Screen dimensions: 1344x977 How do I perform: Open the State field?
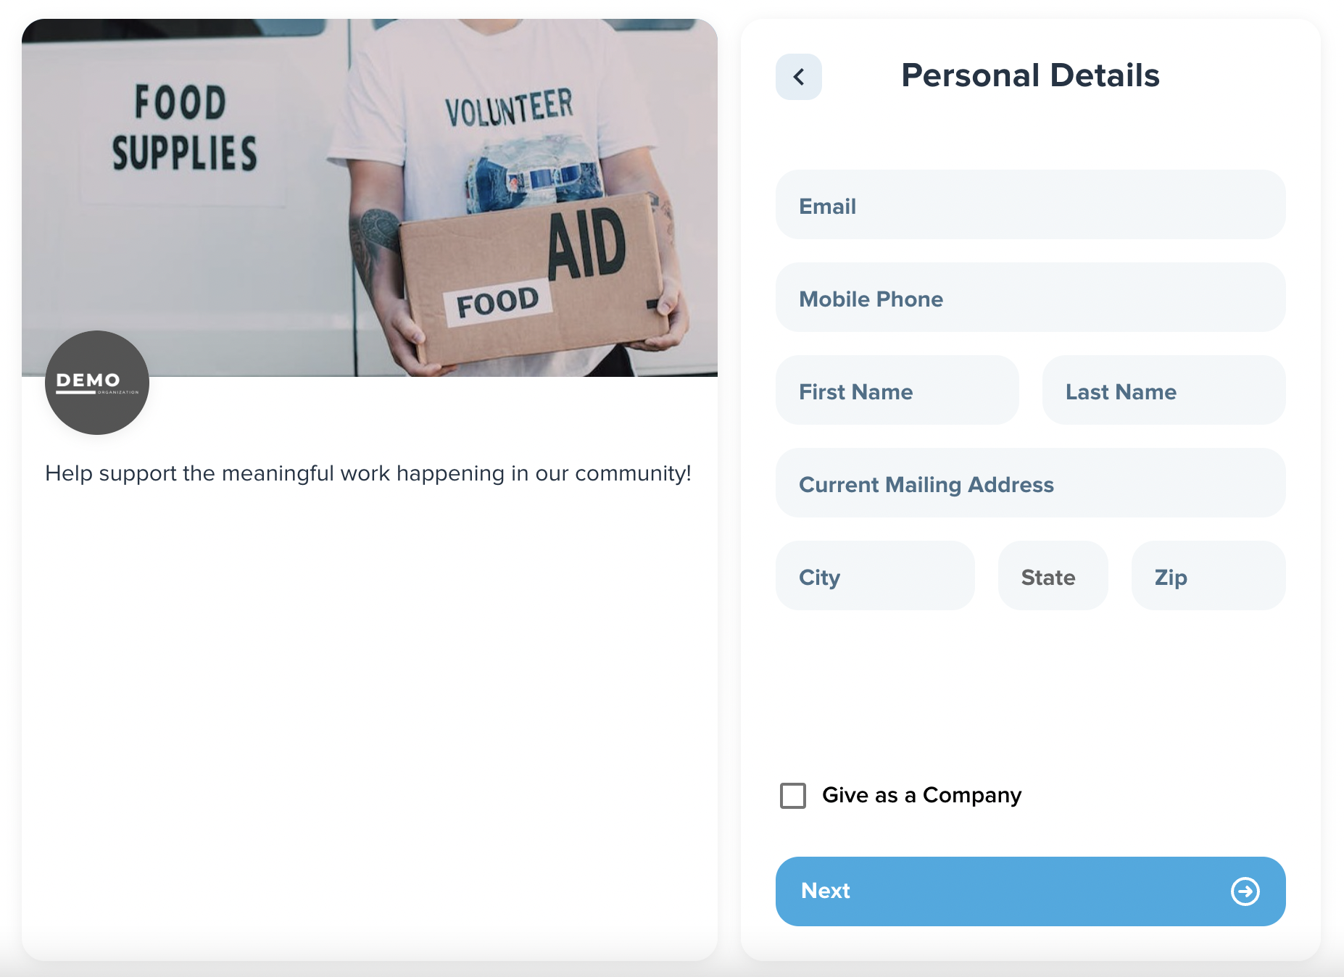(x=1053, y=577)
